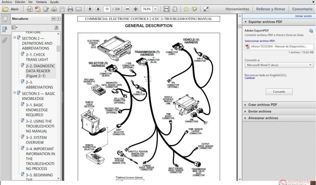Viewport: 316px width, 185px height.
Task: Go to previous page with up arrow
Action: point(90,9)
